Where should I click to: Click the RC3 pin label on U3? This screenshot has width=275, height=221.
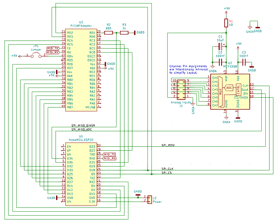point(92,41)
